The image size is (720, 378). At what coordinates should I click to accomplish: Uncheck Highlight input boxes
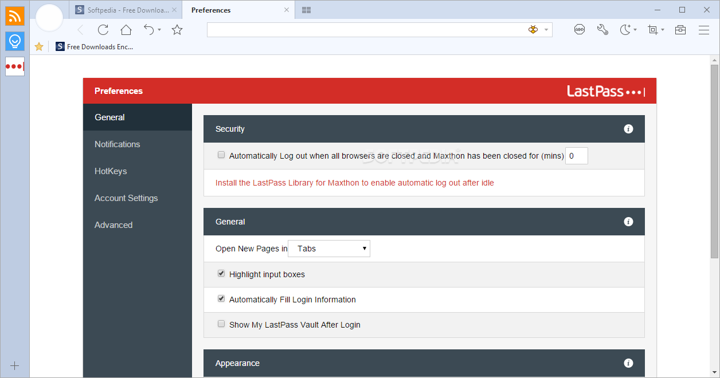click(221, 274)
